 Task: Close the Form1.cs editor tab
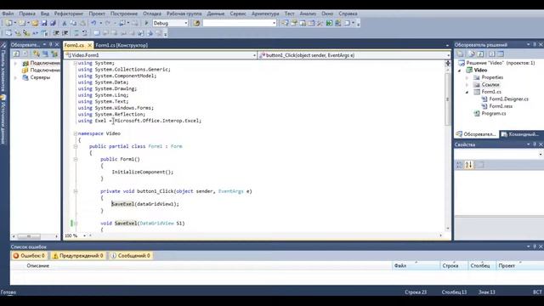[89, 45]
